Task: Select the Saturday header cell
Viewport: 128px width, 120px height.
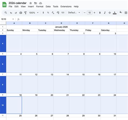Action: pos(109,30)
